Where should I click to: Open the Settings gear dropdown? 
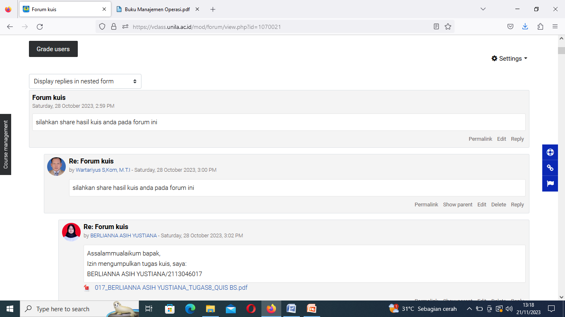point(509,59)
